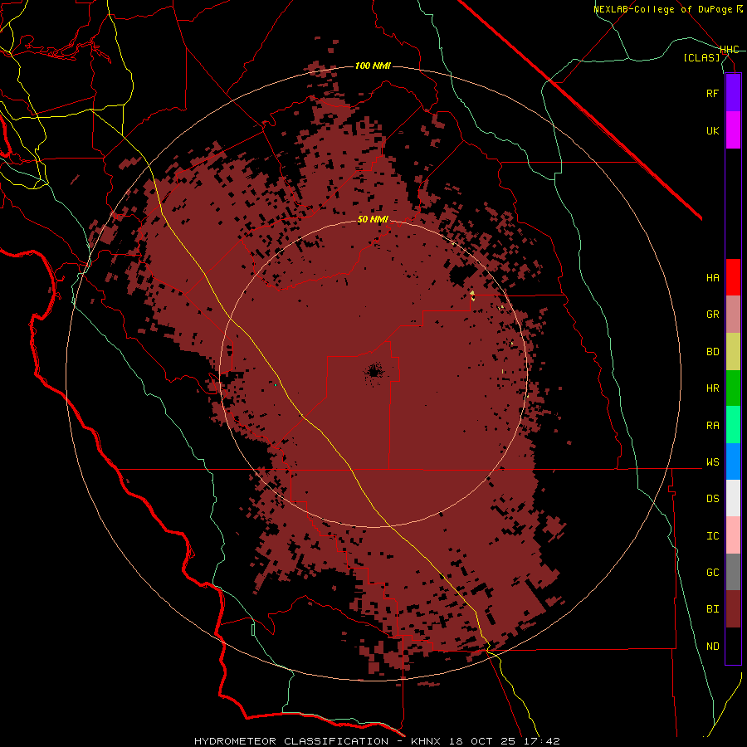Click the 50 NMI range ring label
The height and width of the screenshot is (747, 747).
pos(373,220)
